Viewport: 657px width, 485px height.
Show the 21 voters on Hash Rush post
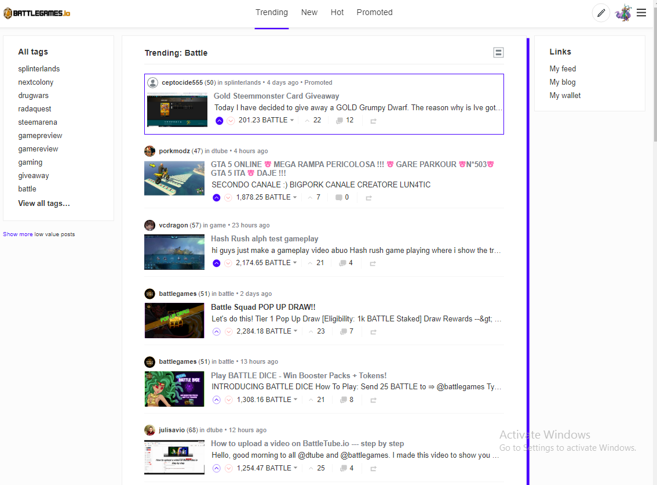(x=316, y=263)
